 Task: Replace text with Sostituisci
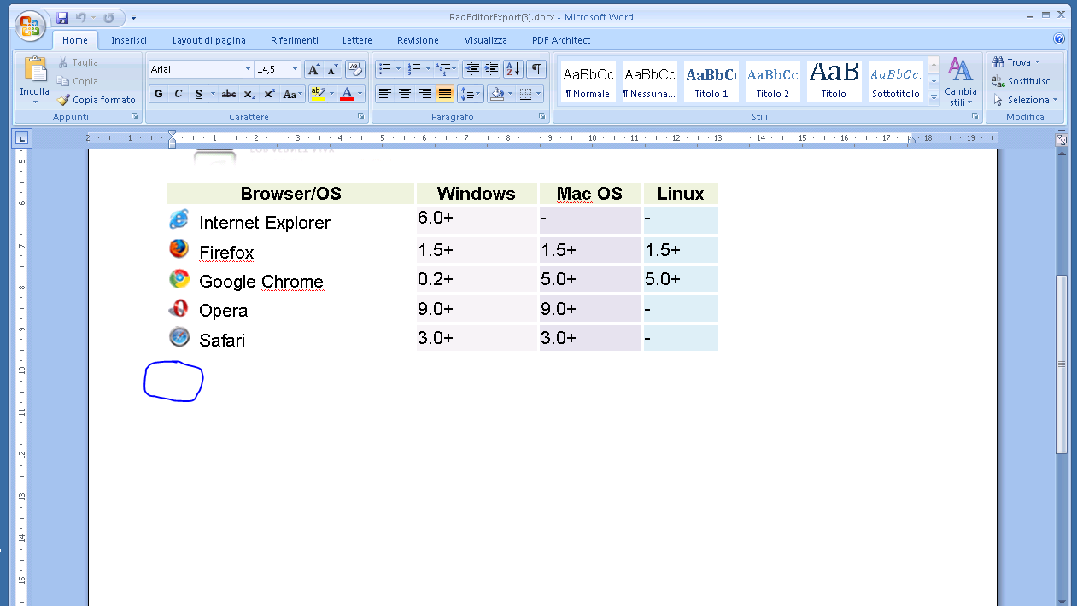(1022, 81)
